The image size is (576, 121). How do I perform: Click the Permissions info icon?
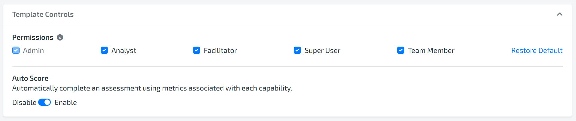click(60, 37)
